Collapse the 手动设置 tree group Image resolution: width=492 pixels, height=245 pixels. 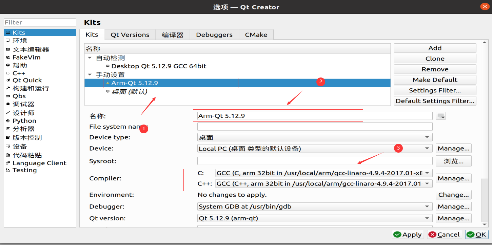(x=90, y=74)
